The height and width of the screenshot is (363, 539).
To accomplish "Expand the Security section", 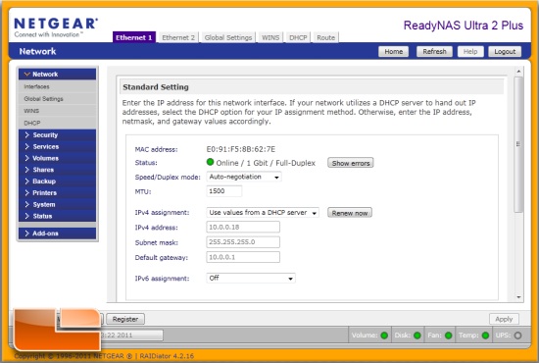I will [x=58, y=134].
